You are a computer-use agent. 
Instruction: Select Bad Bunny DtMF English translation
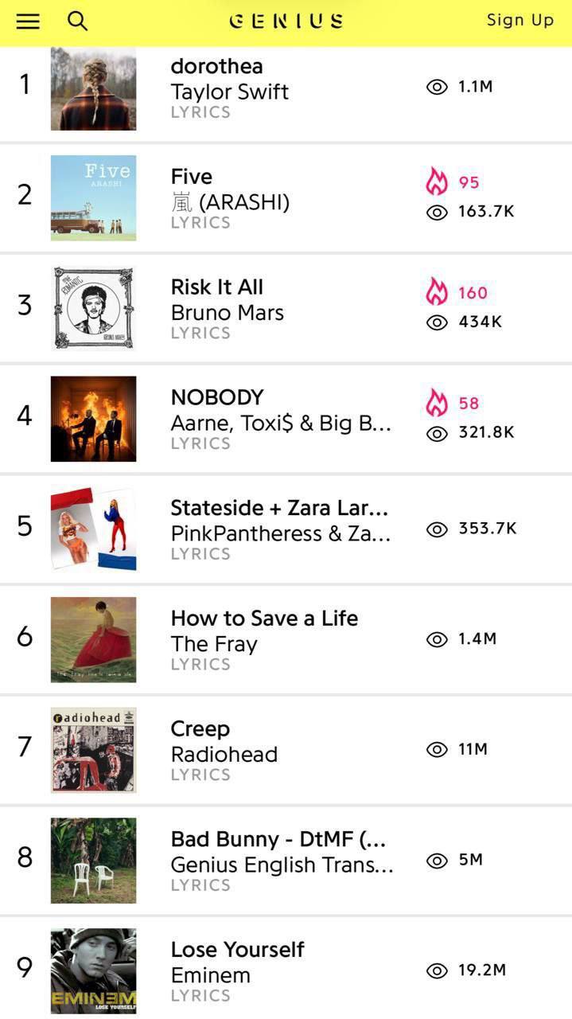tap(278, 840)
